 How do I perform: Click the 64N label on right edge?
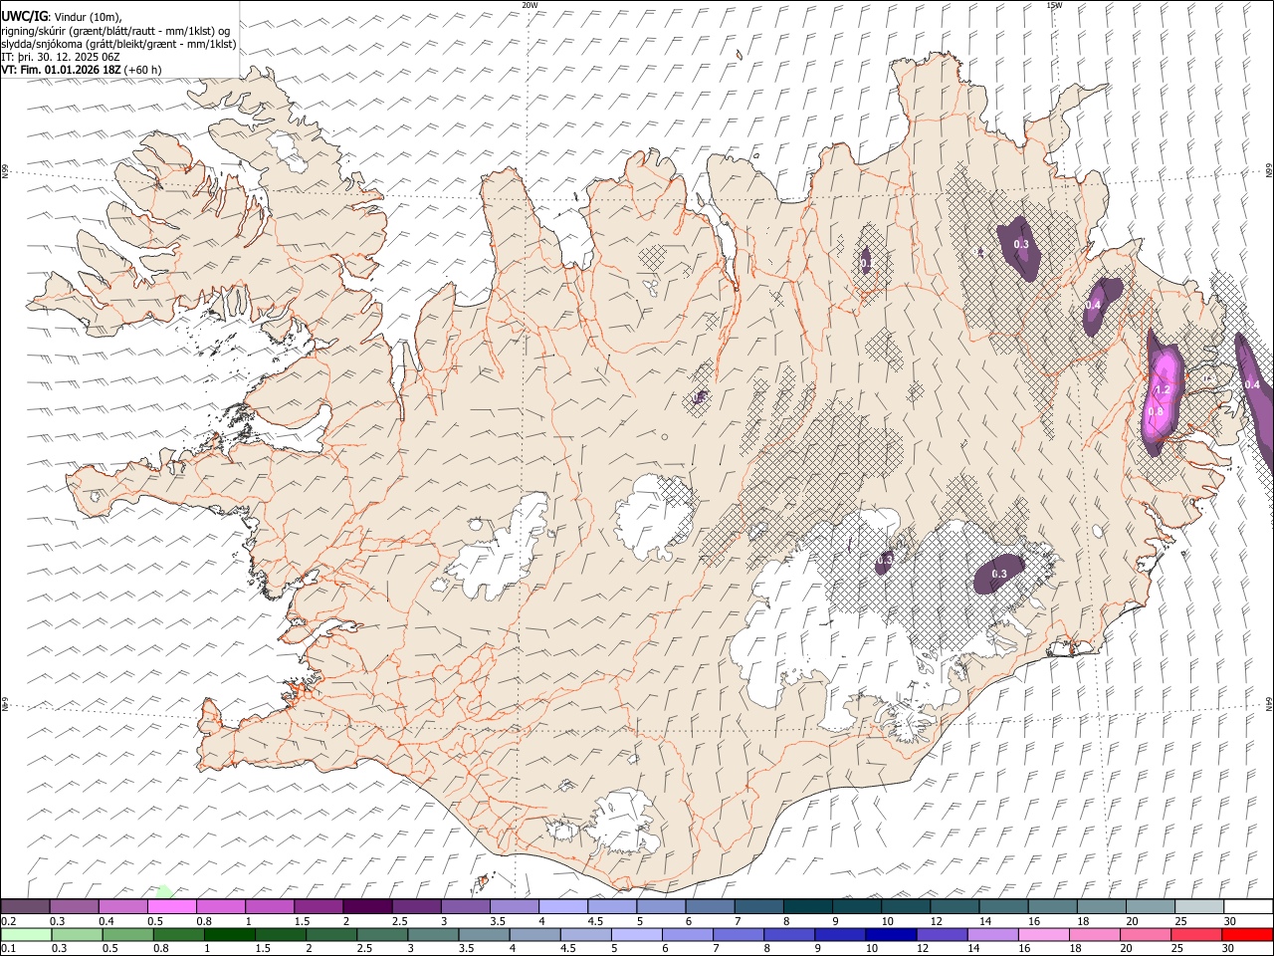coord(1269,704)
